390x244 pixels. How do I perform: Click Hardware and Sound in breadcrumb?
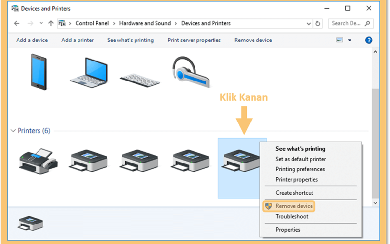point(145,23)
